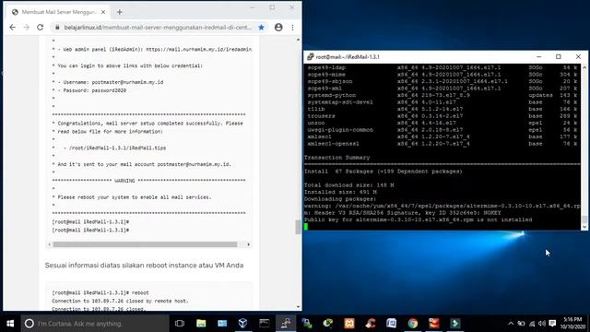
Task: Click the belajarlinux.id address bar
Action: pos(158,27)
